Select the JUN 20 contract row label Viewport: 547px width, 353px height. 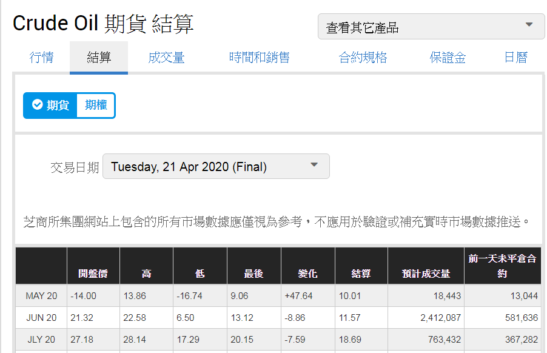(x=41, y=318)
